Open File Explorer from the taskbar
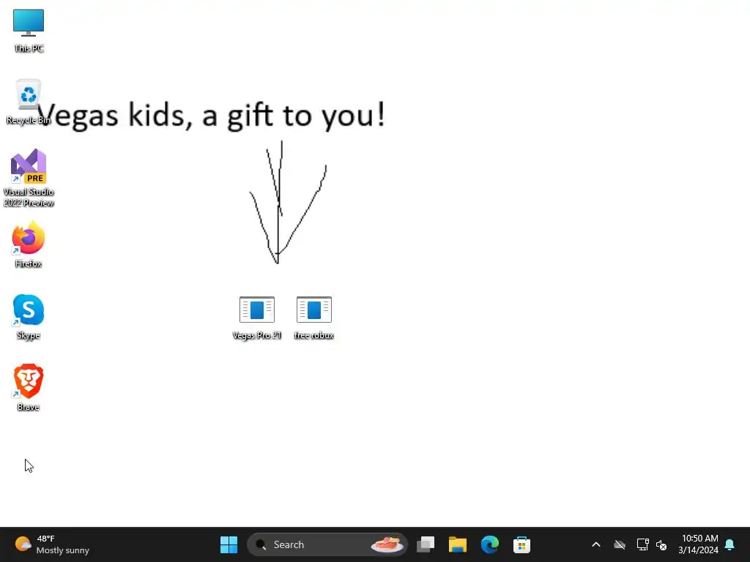 457,544
